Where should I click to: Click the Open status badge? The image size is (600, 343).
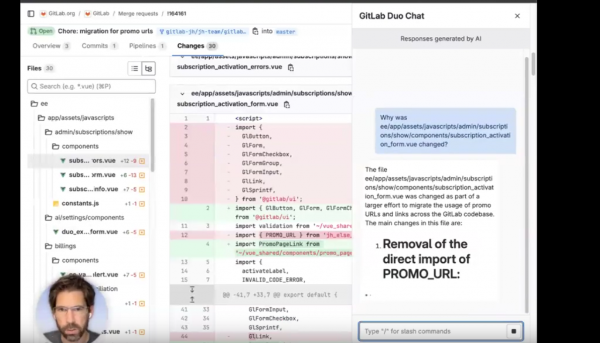coord(41,31)
